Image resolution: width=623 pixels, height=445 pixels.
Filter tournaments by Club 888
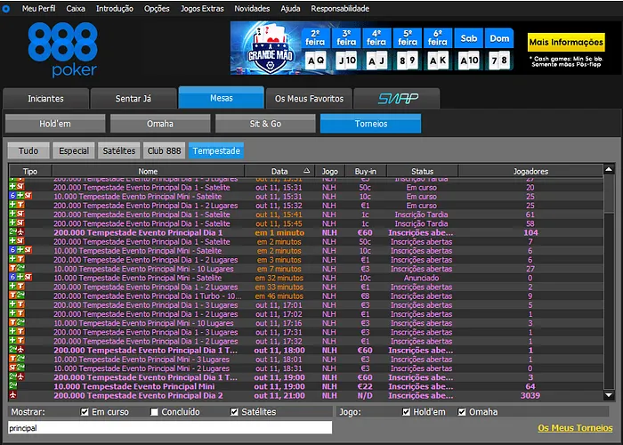click(164, 150)
